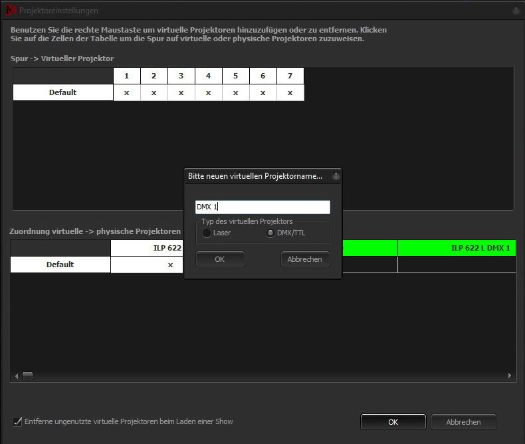
Task: Click the round icon at title bar's right end
Action: 515,11
